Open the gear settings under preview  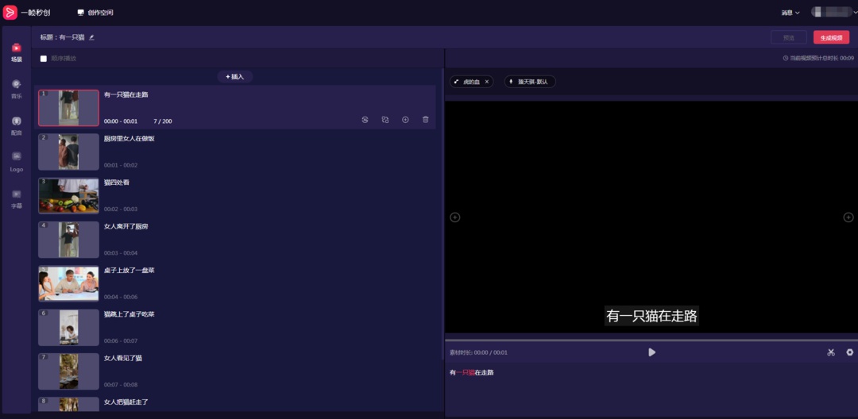[850, 352]
